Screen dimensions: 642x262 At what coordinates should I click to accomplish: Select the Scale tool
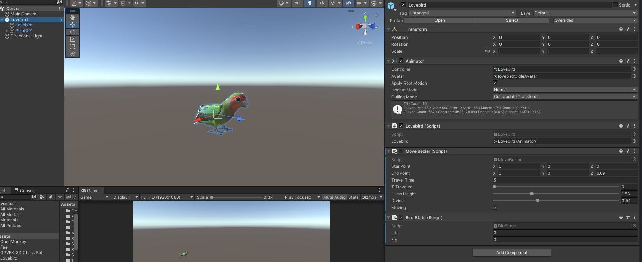point(73,39)
